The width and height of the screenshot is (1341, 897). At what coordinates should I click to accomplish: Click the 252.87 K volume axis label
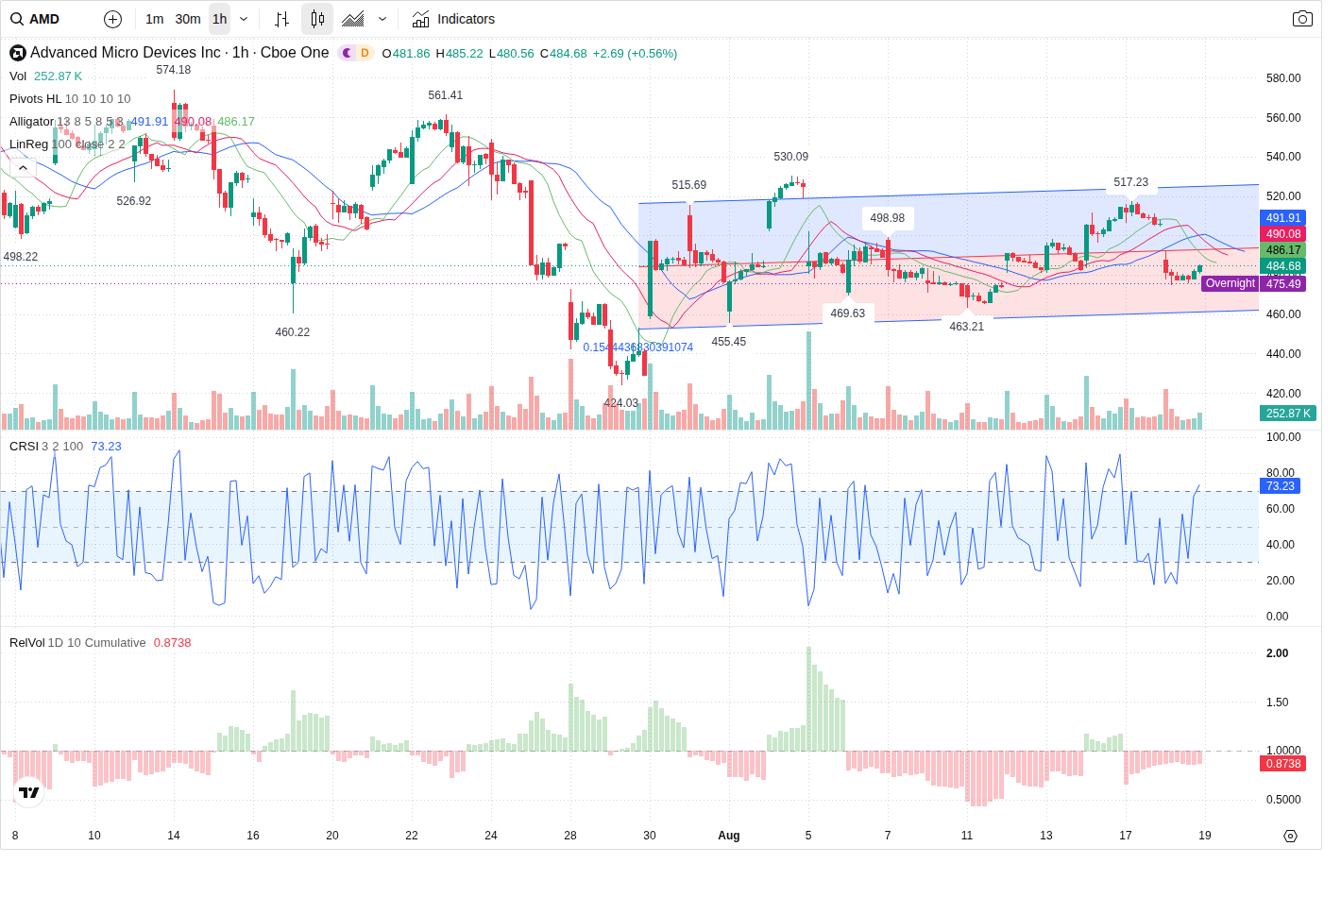(1288, 414)
